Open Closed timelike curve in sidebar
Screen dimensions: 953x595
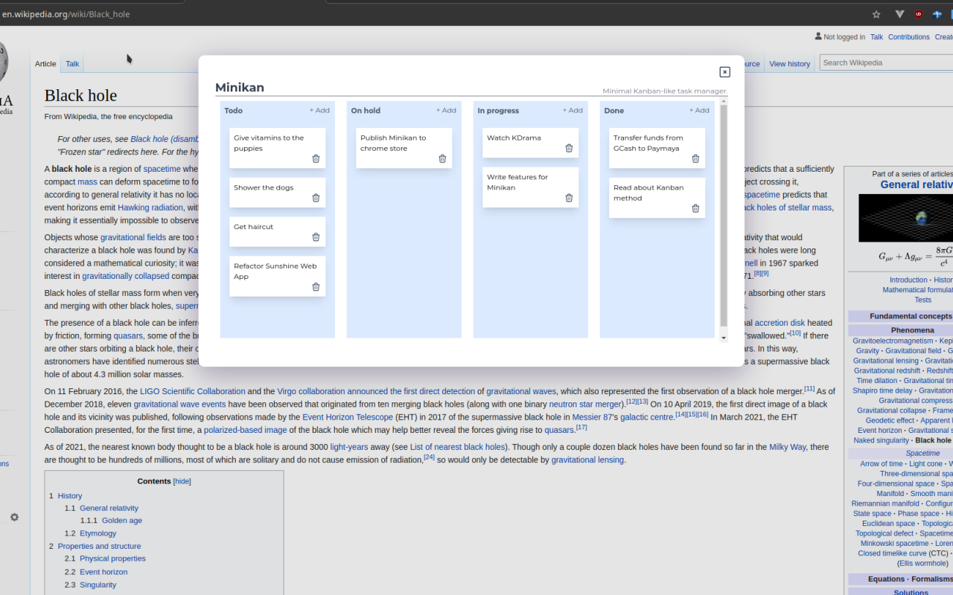893,553
